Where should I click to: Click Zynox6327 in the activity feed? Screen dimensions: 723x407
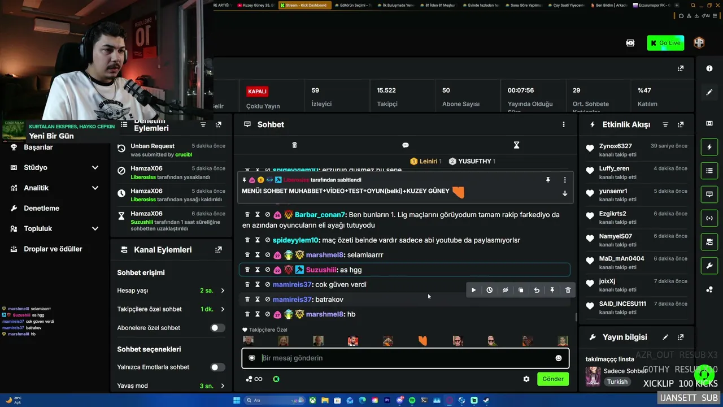pyautogui.click(x=615, y=146)
